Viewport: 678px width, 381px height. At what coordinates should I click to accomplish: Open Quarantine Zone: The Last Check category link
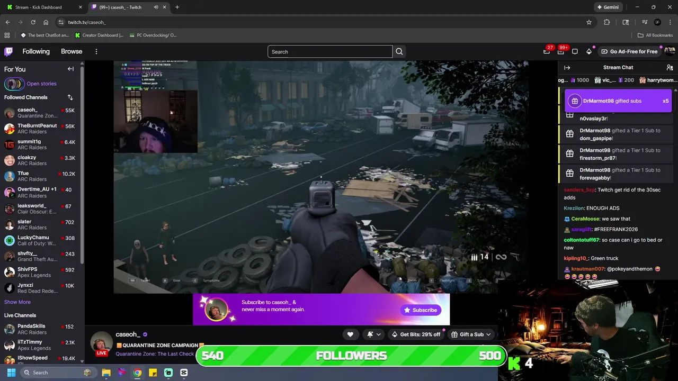(155, 354)
